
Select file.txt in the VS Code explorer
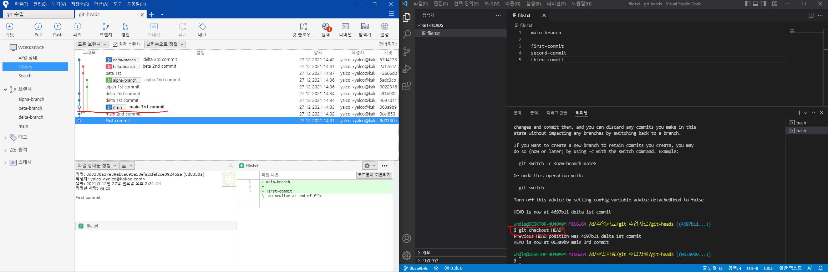(x=461, y=33)
